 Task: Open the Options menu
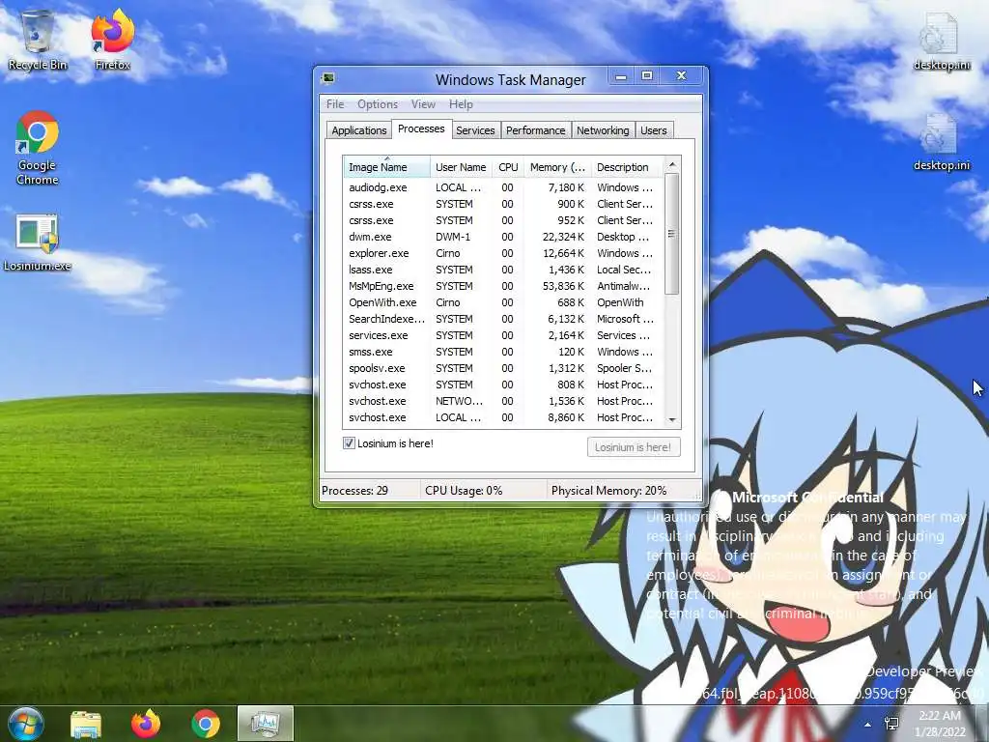pyautogui.click(x=378, y=104)
